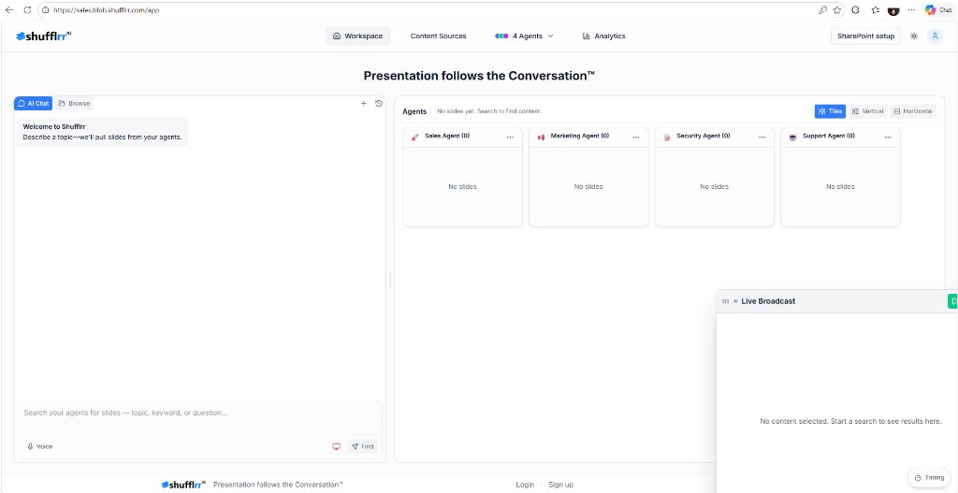The height and width of the screenshot is (493, 958).
Task: Click the Find button
Action: click(362, 446)
